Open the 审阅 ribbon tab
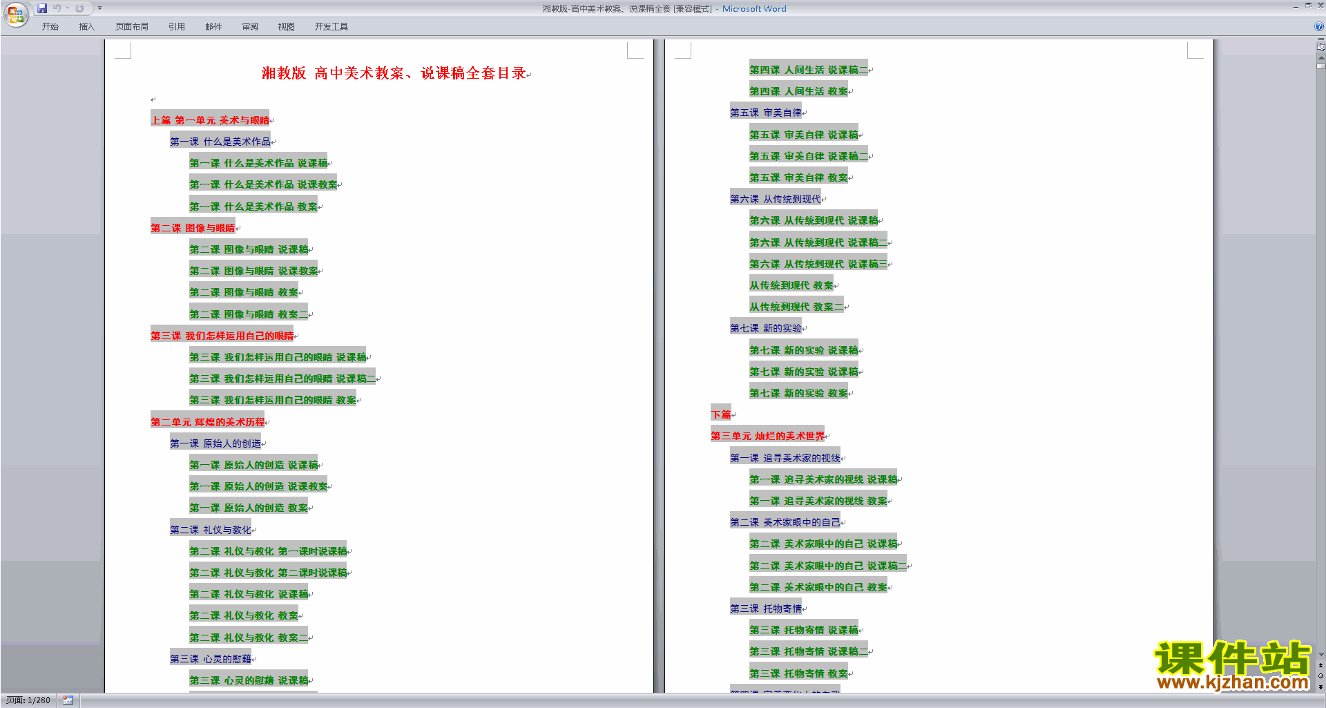Viewport: 1326px width, 708px height. [250, 27]
